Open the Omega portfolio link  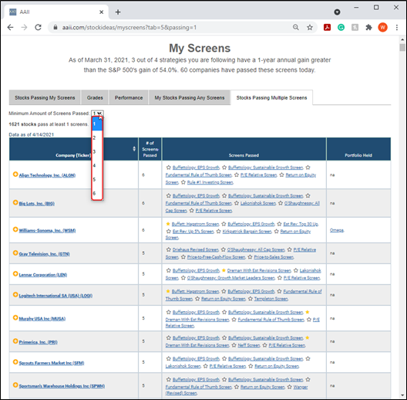(x=337, y=230)
